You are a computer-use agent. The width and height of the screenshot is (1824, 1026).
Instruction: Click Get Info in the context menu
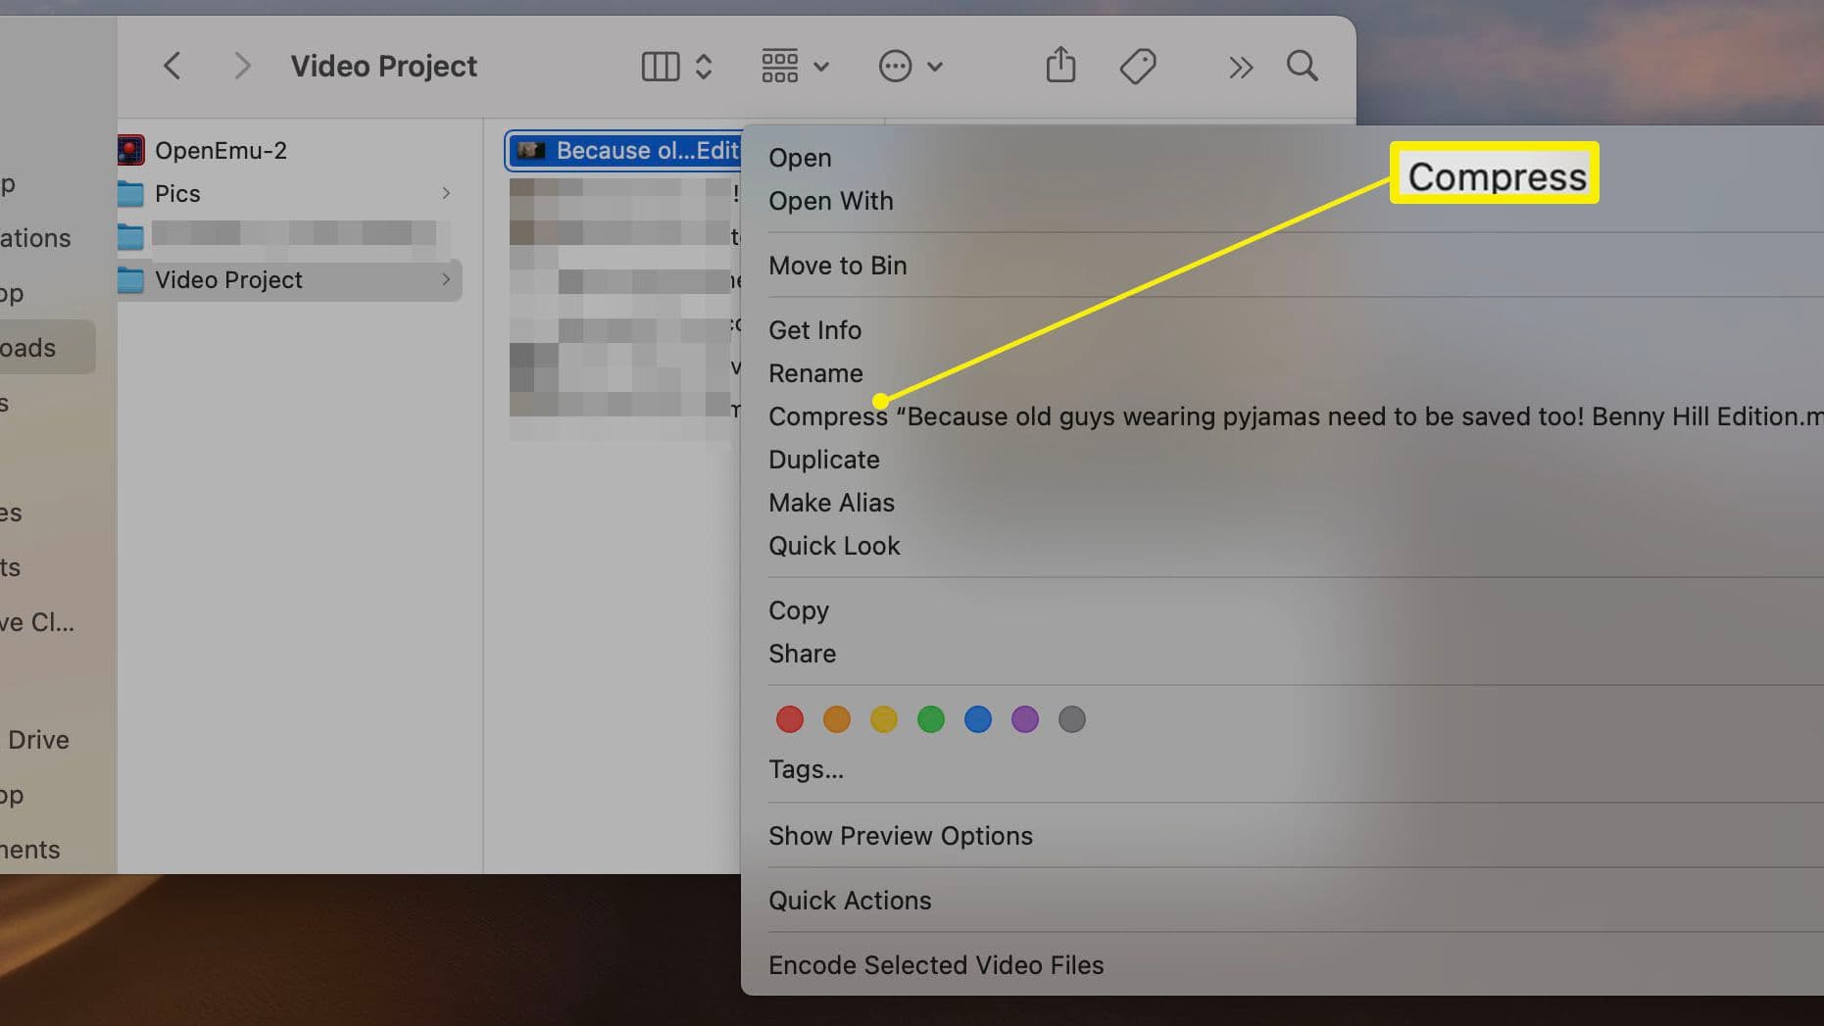(x=815, y=330)
